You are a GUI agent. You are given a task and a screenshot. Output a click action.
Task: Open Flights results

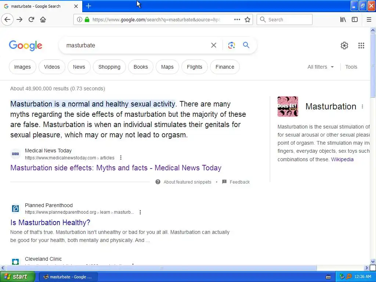(x=195, y=67)
